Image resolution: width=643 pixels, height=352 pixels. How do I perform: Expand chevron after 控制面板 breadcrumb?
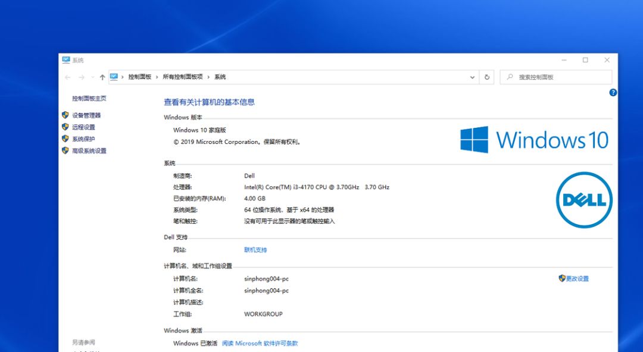pos(157,77)
